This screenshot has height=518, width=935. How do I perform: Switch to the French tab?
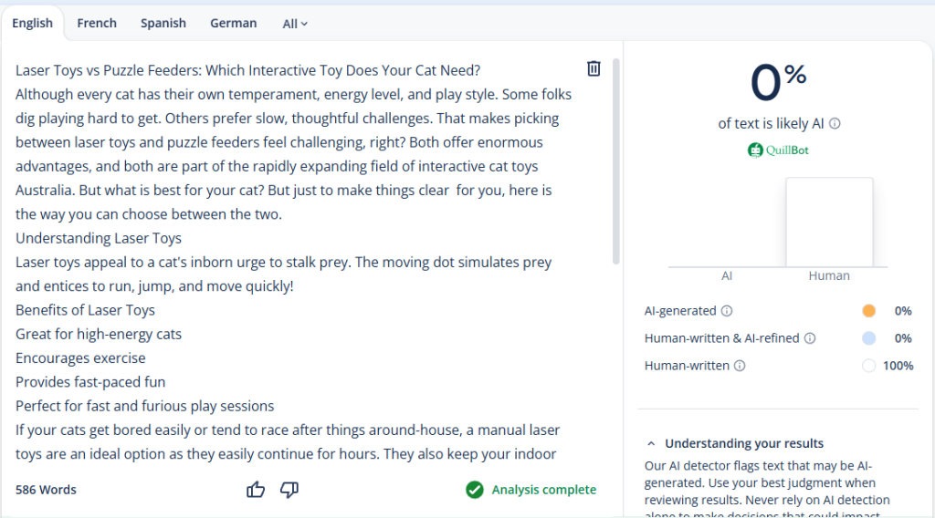tap(97, 24)
